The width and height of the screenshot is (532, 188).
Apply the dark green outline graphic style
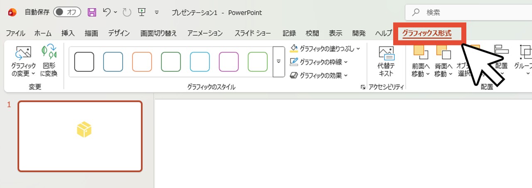(x=171, y=62)
